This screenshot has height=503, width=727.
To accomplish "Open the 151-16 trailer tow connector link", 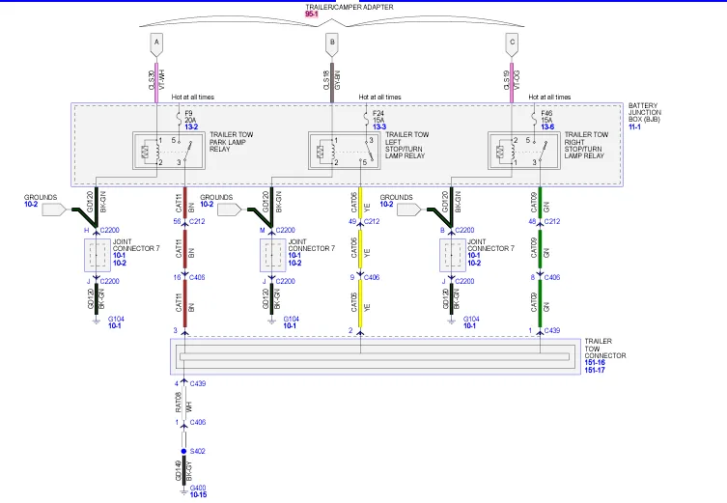I will 595,363.
